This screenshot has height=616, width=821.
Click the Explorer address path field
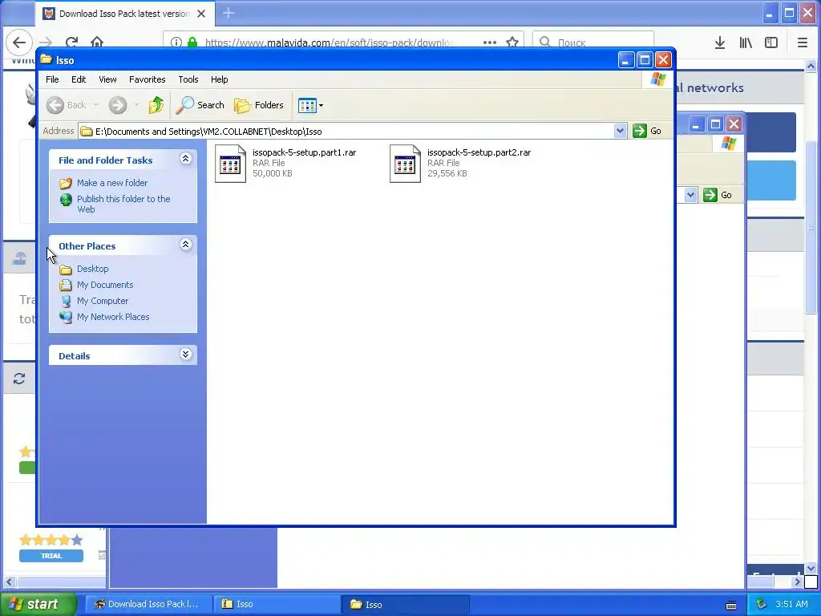pyautogui.click(x=346, y=132)
